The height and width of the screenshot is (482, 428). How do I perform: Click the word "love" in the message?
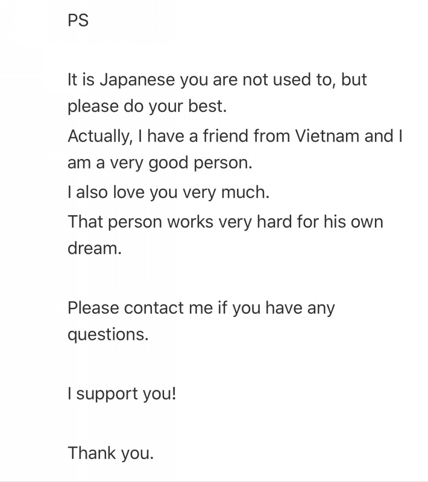click(129, 192)
